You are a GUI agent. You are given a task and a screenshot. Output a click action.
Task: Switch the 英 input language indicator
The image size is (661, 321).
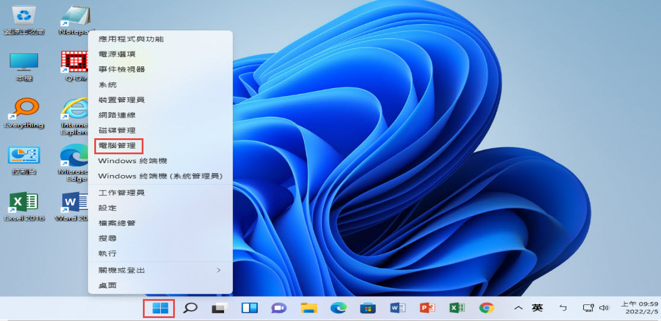click(537, 308)
